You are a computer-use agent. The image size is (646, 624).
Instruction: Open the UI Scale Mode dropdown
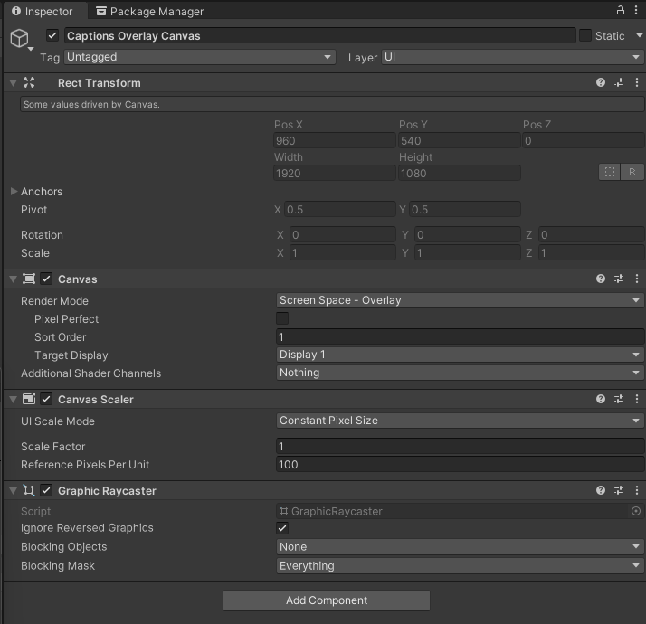460,421
